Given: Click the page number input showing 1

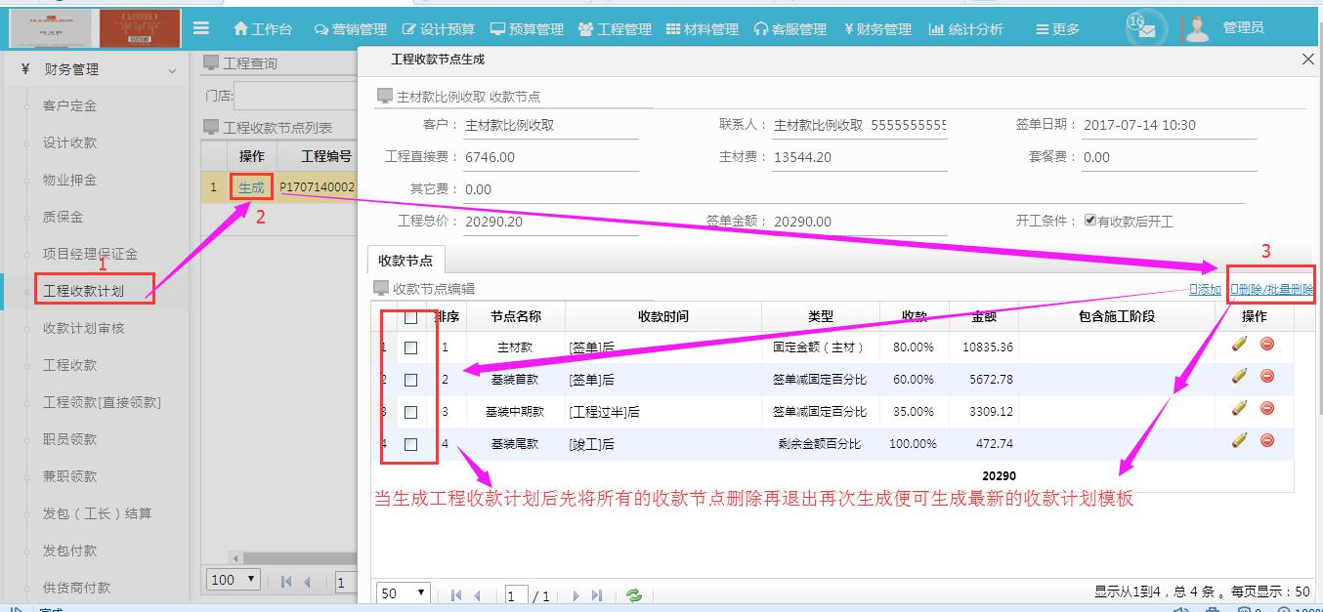Looking at the screenshot, I should pos(516,593).
